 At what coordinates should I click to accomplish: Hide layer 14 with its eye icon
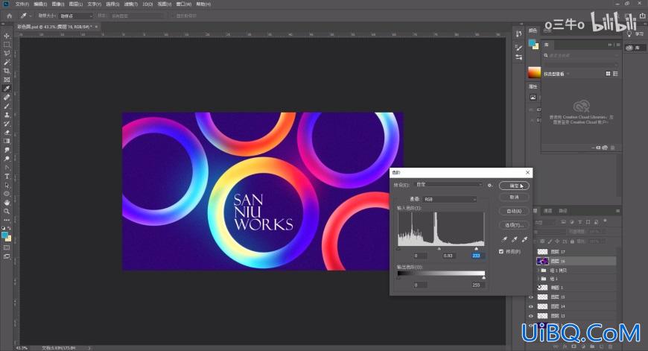530,306
